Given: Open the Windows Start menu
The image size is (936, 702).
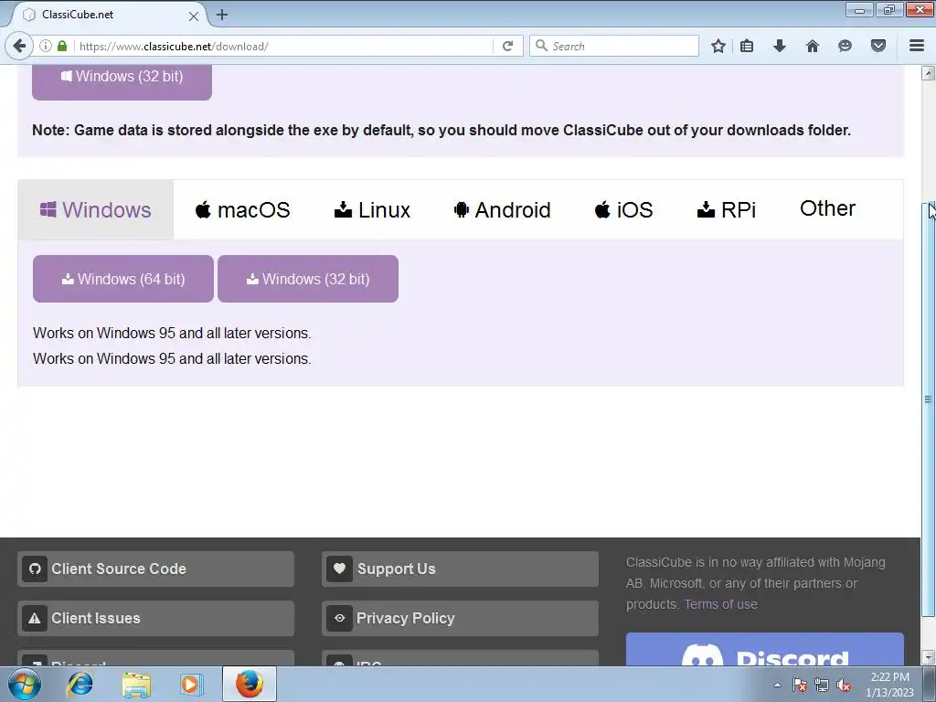Looking at the screenshot, I should point(24,684).
